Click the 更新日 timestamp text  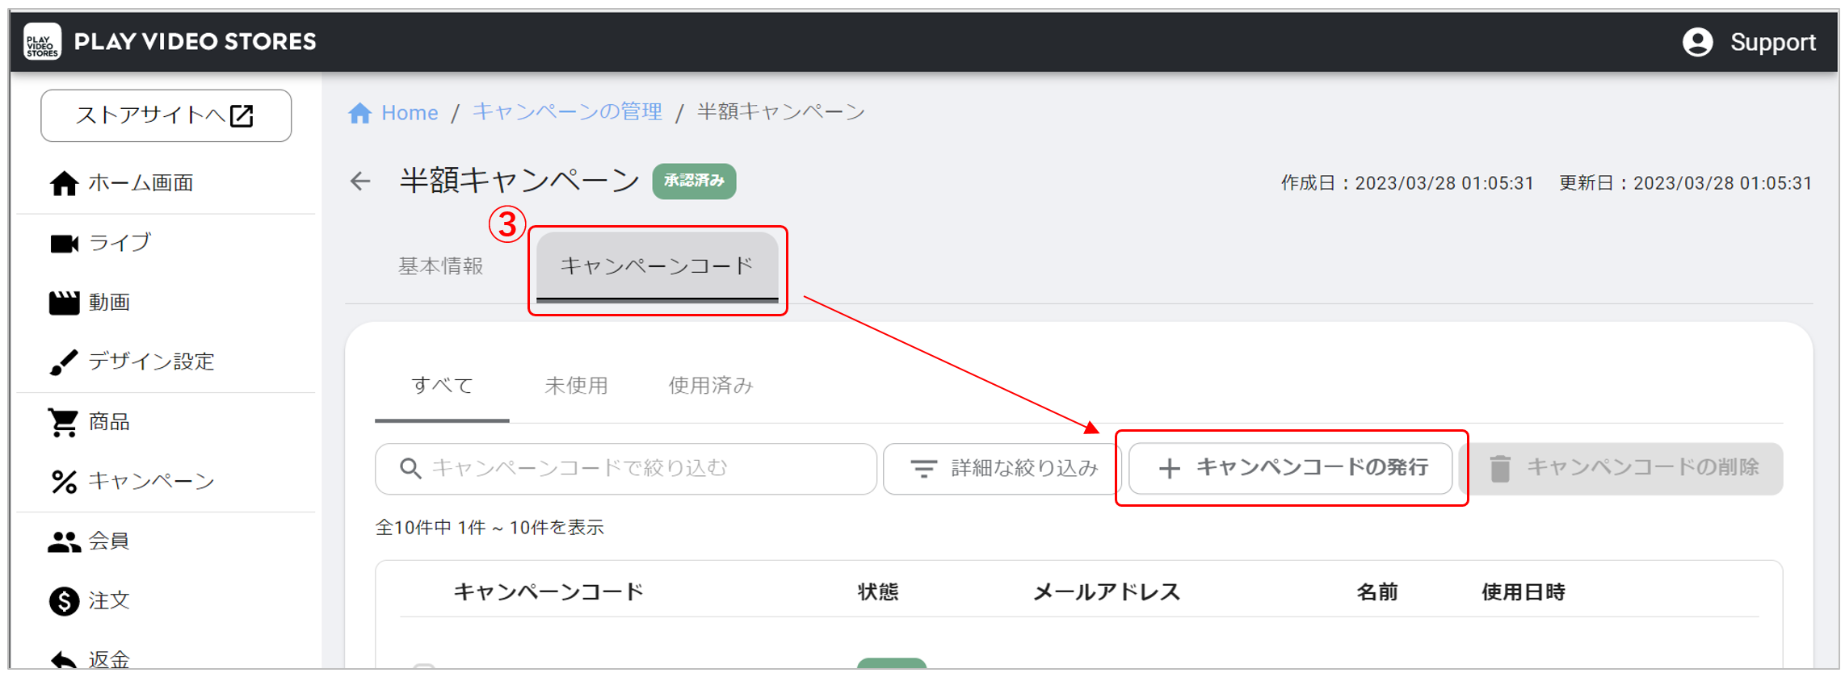(x=1686, y=183)
